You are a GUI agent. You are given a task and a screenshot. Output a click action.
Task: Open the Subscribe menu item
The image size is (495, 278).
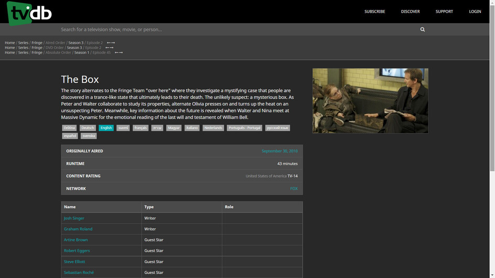click(x=375, y=12)
